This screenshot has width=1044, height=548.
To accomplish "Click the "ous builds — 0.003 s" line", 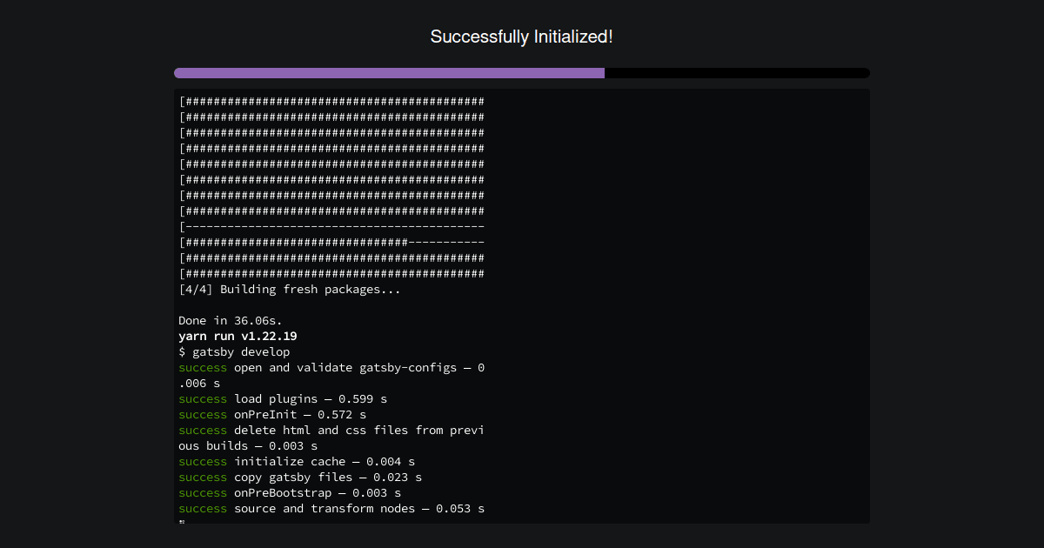I will click(x=248, y=445).
